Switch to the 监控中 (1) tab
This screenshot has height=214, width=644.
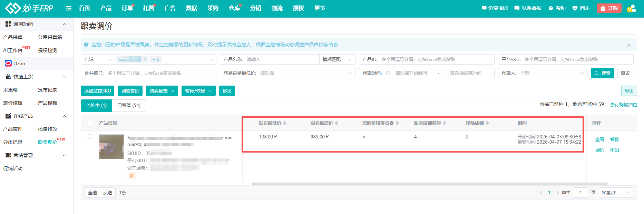pos(97,105)
